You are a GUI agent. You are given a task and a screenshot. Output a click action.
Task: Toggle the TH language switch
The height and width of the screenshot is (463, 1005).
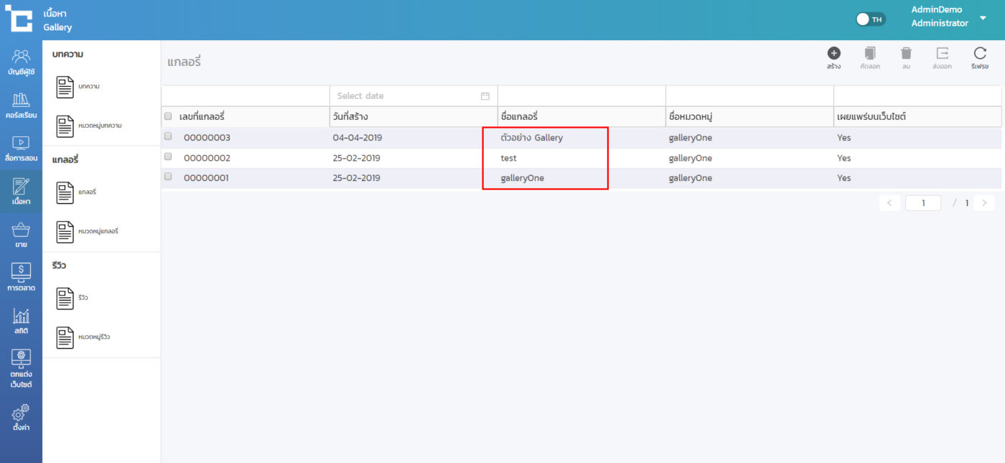871,19
